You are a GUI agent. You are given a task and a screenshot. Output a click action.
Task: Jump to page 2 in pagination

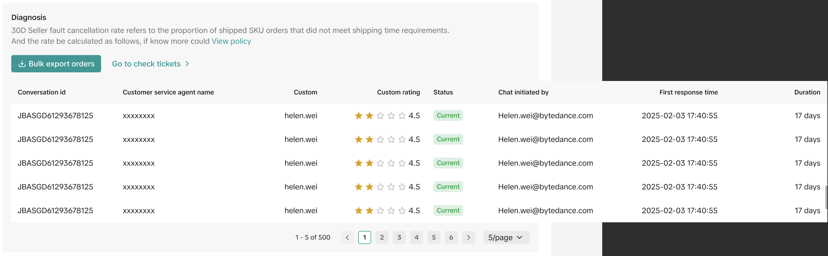coord(382,237)
